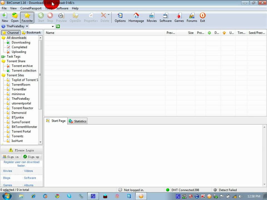Click the tree panel scroll-down arrow

tap(40, 142)
